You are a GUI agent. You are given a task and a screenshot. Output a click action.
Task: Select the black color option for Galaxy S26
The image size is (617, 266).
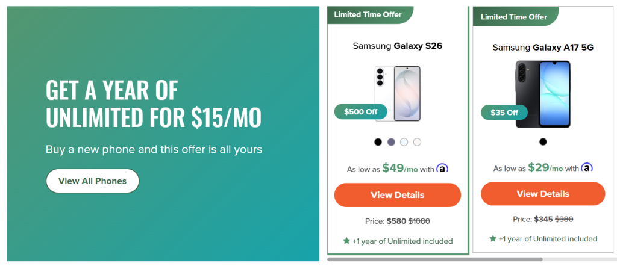pyautogui.click(x=378, y=142)
